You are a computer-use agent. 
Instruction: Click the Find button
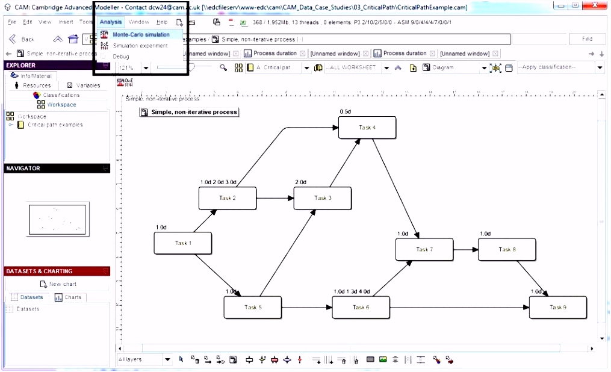point(588,39)
